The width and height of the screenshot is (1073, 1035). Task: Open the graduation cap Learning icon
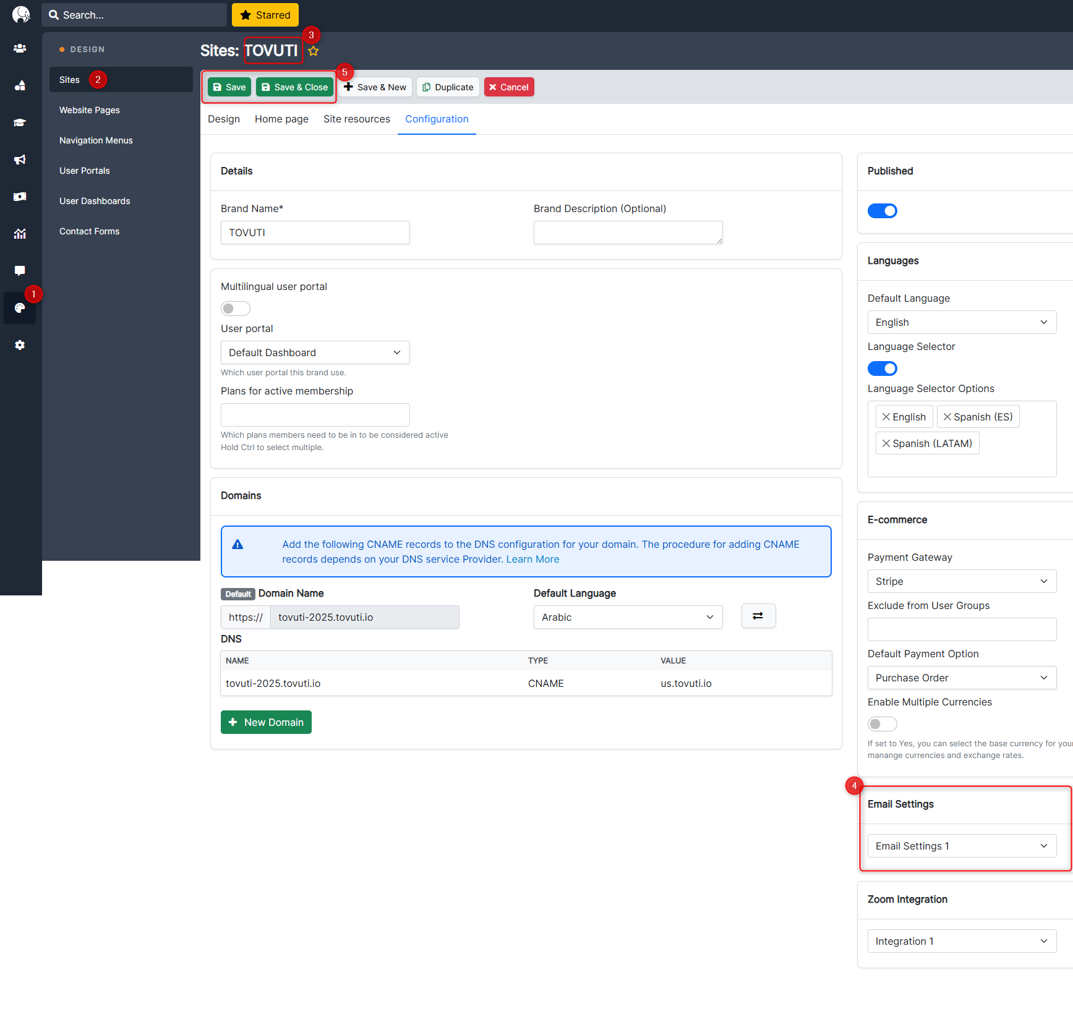point(20,122)
